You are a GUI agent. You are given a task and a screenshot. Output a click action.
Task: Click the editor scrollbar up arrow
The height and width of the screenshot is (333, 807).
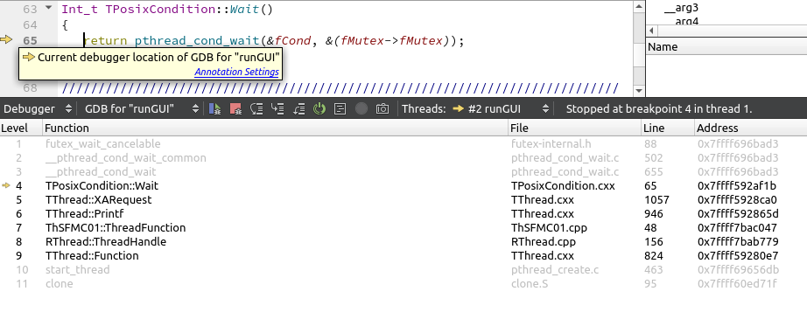coord(639,6)
